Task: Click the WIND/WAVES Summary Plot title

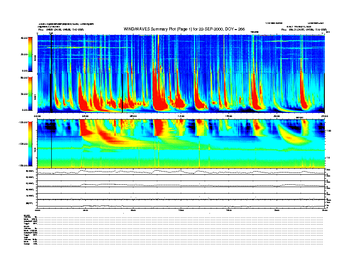Action: 184,29
